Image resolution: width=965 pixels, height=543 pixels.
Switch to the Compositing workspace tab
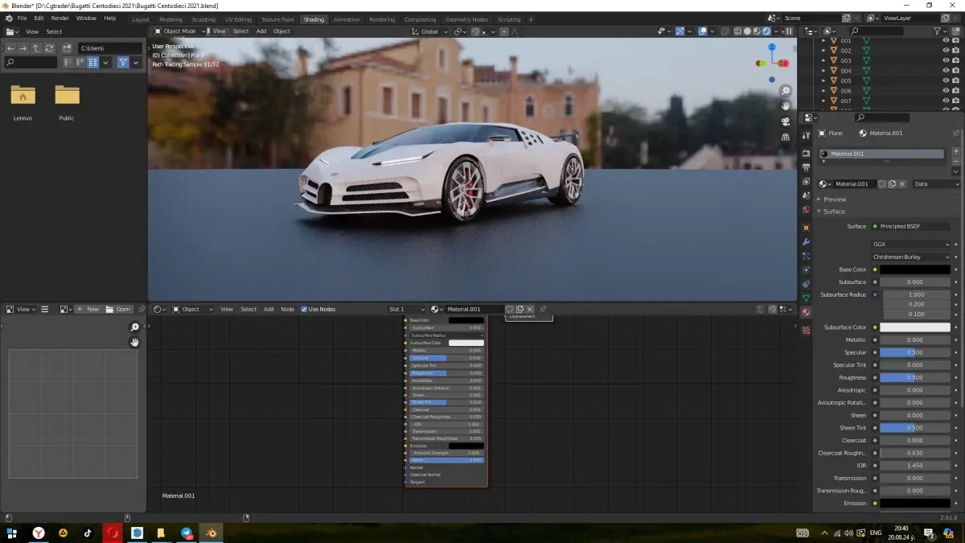coord(420,19)
